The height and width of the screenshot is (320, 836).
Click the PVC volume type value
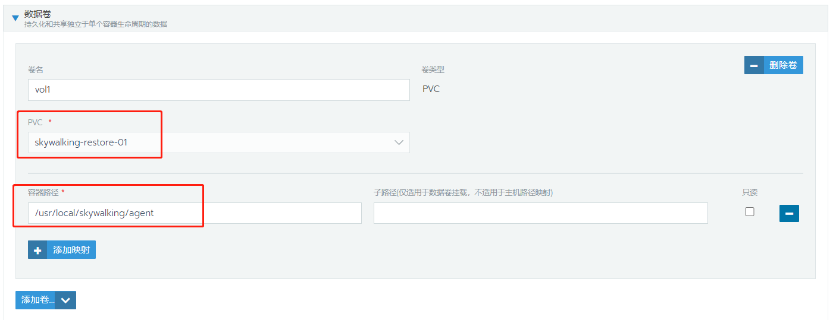pyautogui.click(x=431, y=89)
